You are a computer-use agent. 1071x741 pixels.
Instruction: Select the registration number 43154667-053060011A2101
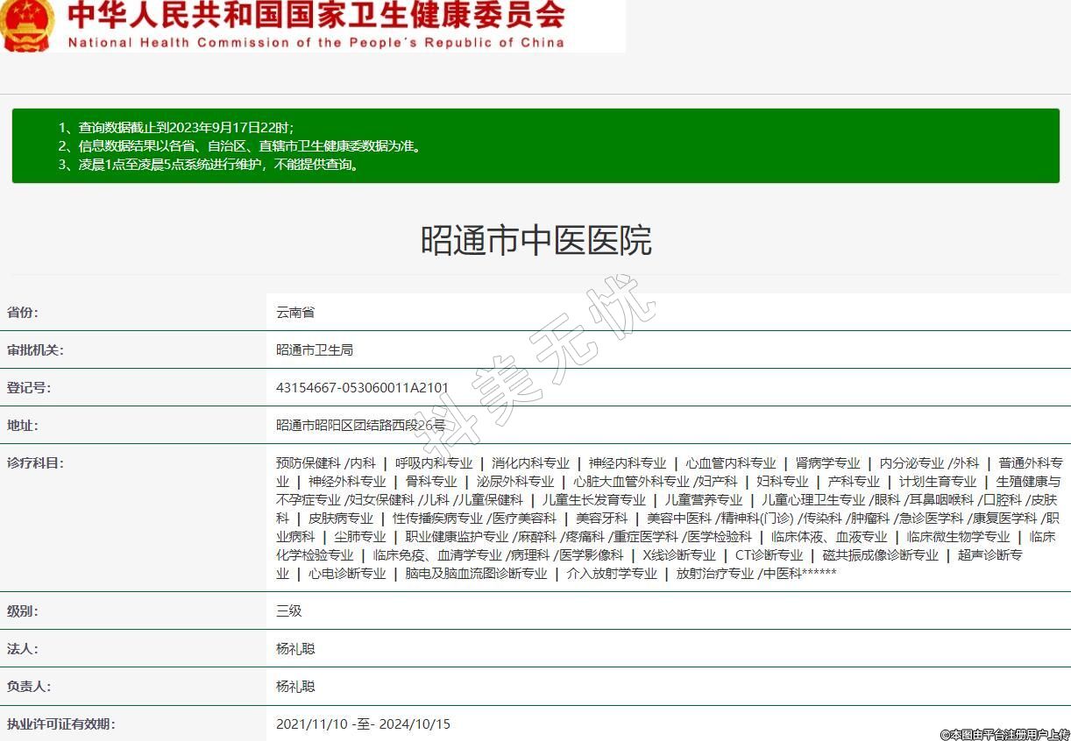(362, 387)
